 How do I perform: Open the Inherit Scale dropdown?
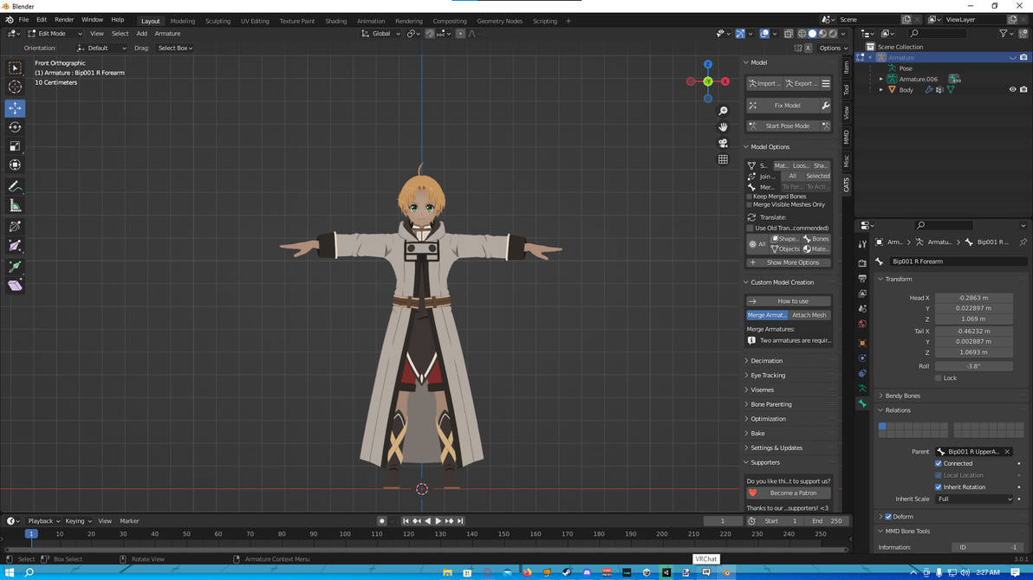(x=974, y=499)
